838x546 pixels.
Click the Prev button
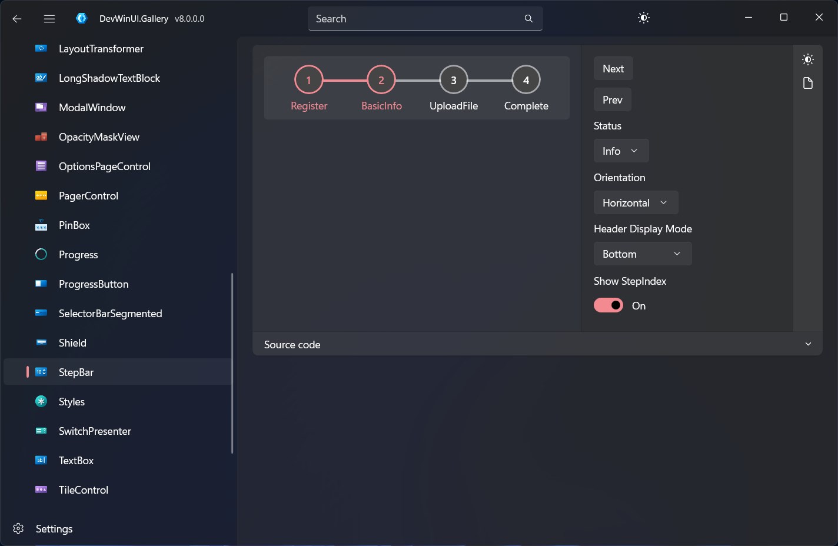click(613, 99)
